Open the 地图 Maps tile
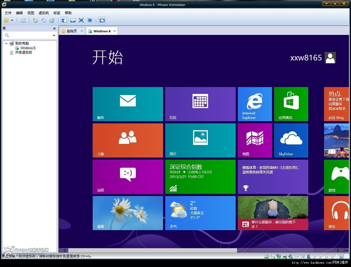The image size is (351, 267). click(x=255, y=140)
